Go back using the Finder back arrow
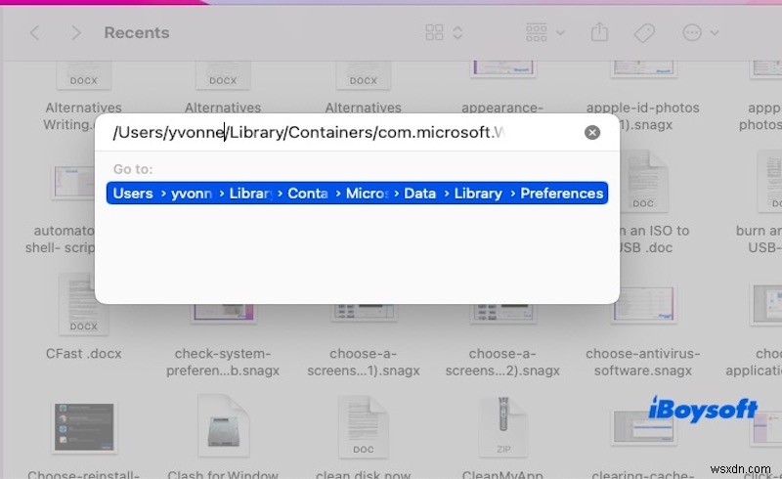The height and width of the screenshot is (479, 782). pos(35,33)
